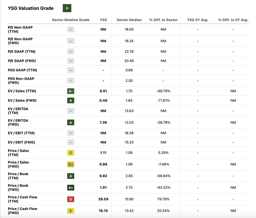
Task: Click the empty grade badge for EV / EBITDA (TTM)
Action: click(x=71, y=111)
